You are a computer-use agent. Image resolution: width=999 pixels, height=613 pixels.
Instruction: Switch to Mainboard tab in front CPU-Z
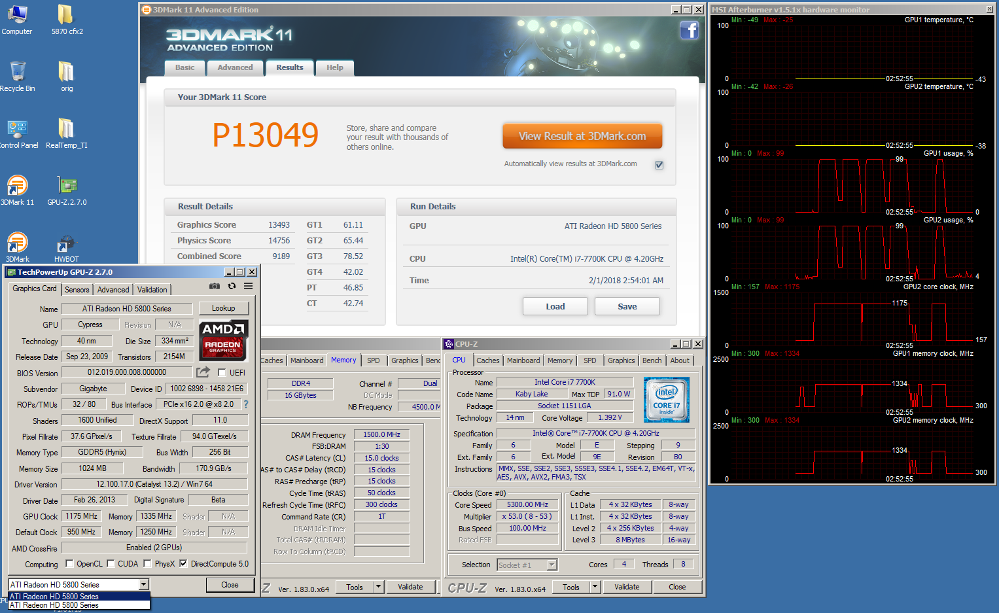click(523, 360)
